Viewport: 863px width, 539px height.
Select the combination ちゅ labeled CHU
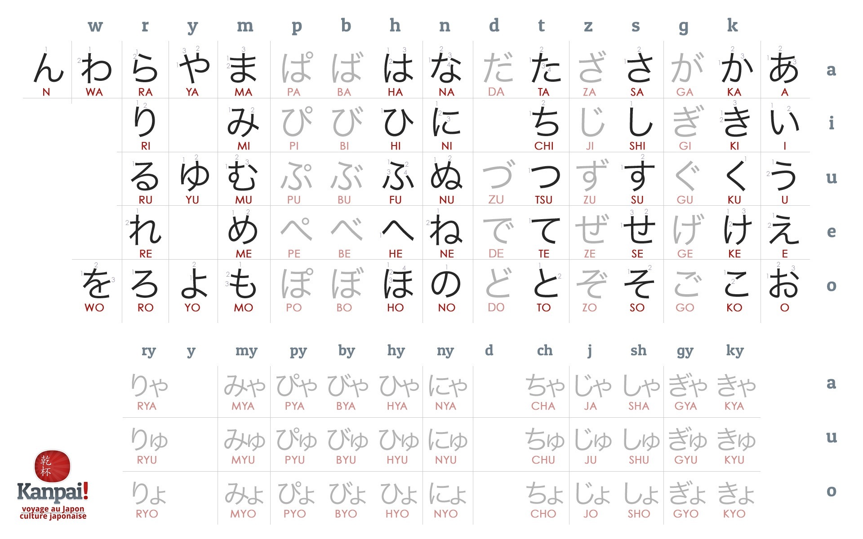pyautogui.click(x=545, y=439)
